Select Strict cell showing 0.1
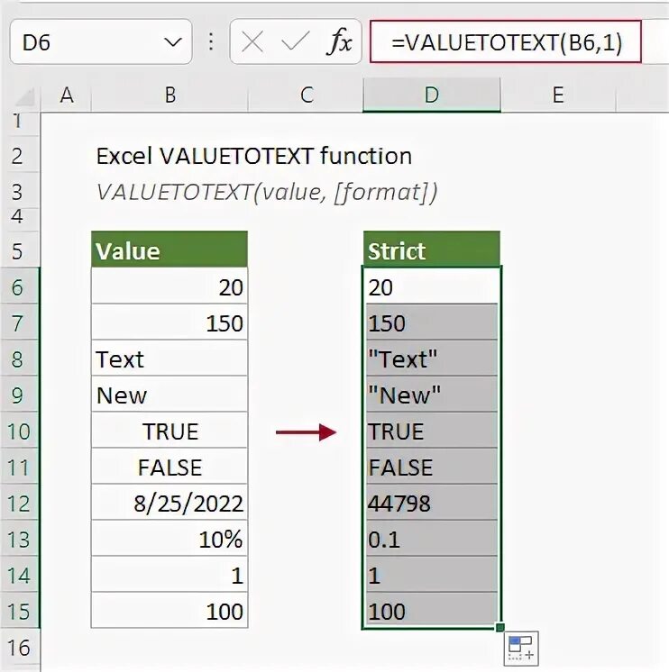This screenshot has width=669, height=672. (431, 539)
